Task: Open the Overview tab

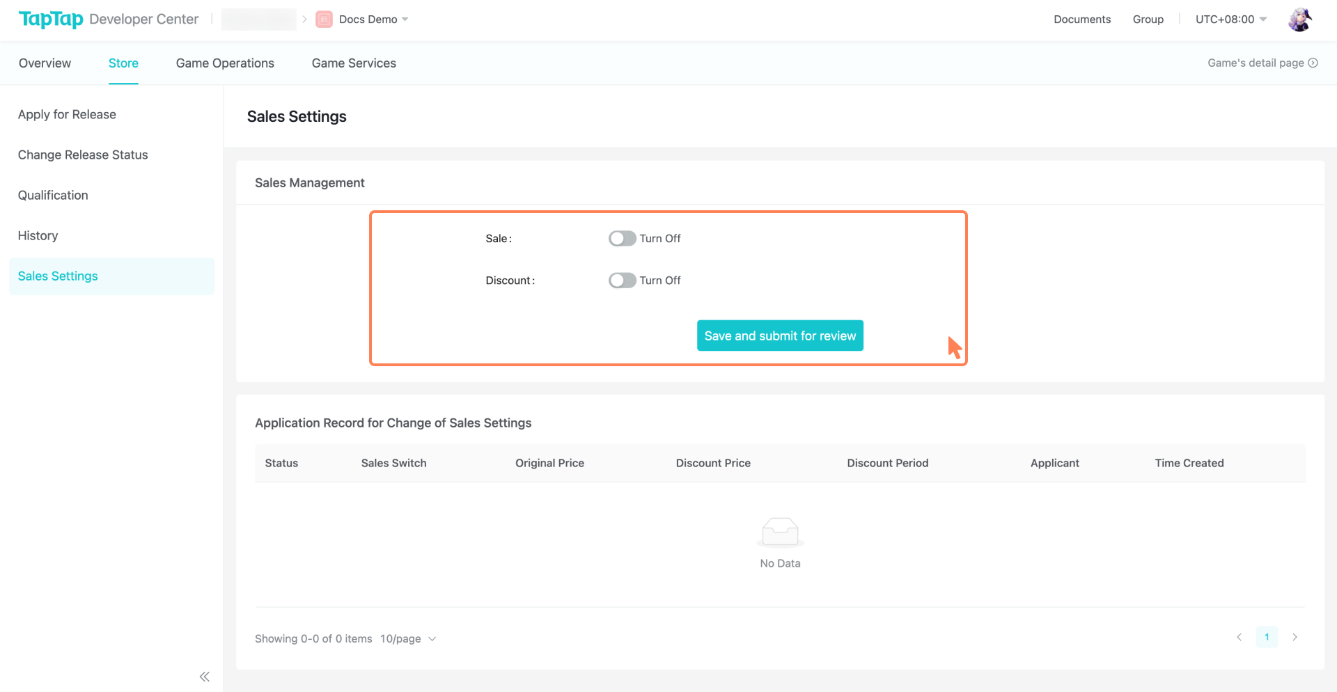Action: [x=45, y=63]
